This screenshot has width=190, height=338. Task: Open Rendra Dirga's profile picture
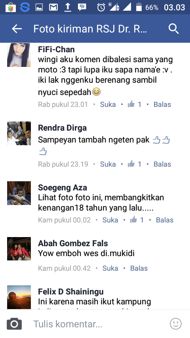click(x=19, y=133)
